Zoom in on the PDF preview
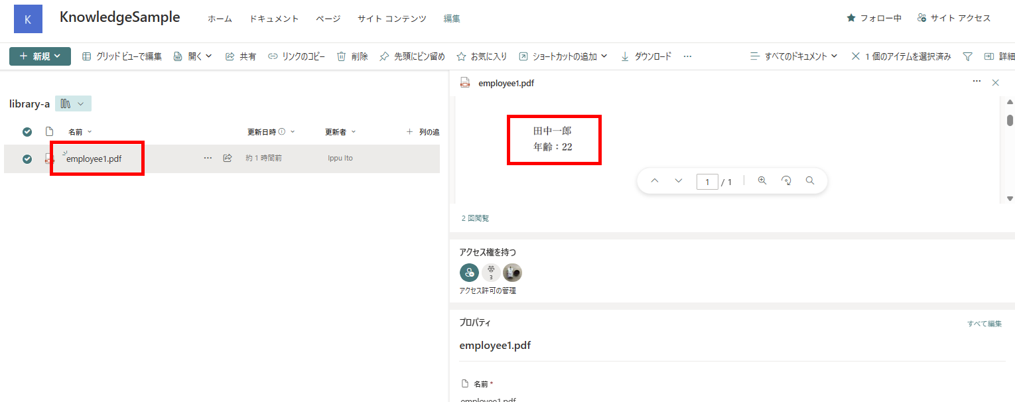The image size is (1015, 402). [x=762, y=180]
